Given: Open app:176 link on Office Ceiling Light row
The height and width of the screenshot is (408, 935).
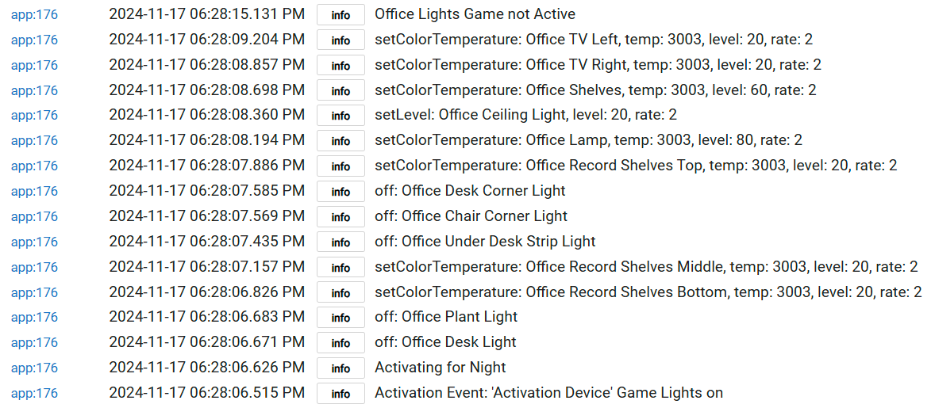Looking at the screenshot, I should coord(34,116).
